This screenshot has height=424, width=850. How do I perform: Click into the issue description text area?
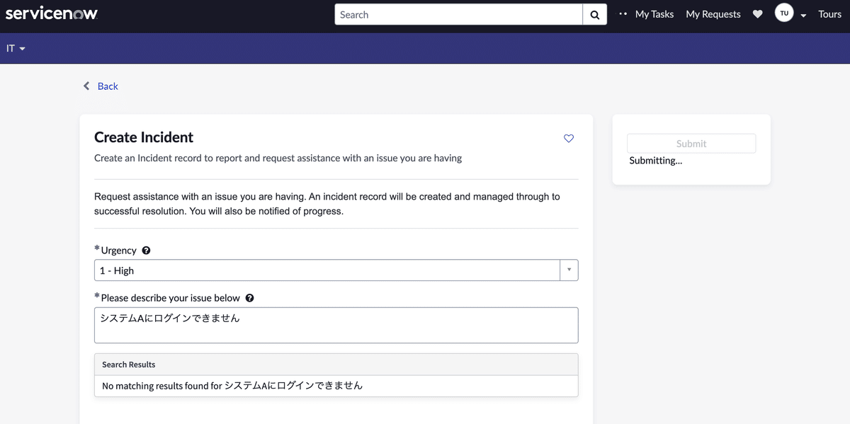(336, 325)
